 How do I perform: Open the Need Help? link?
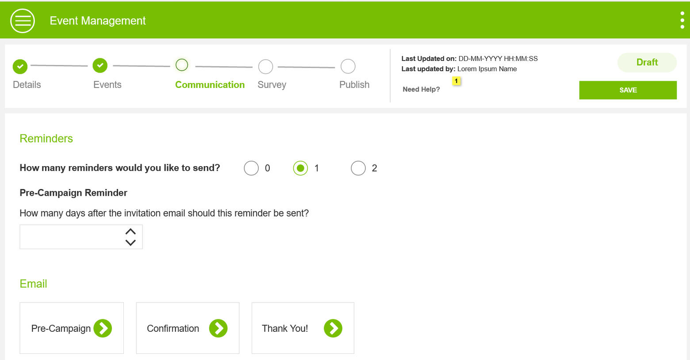421,89
